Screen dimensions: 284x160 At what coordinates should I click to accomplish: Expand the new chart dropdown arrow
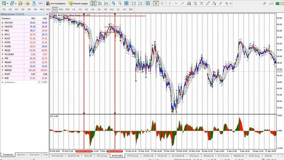[8, 4]
